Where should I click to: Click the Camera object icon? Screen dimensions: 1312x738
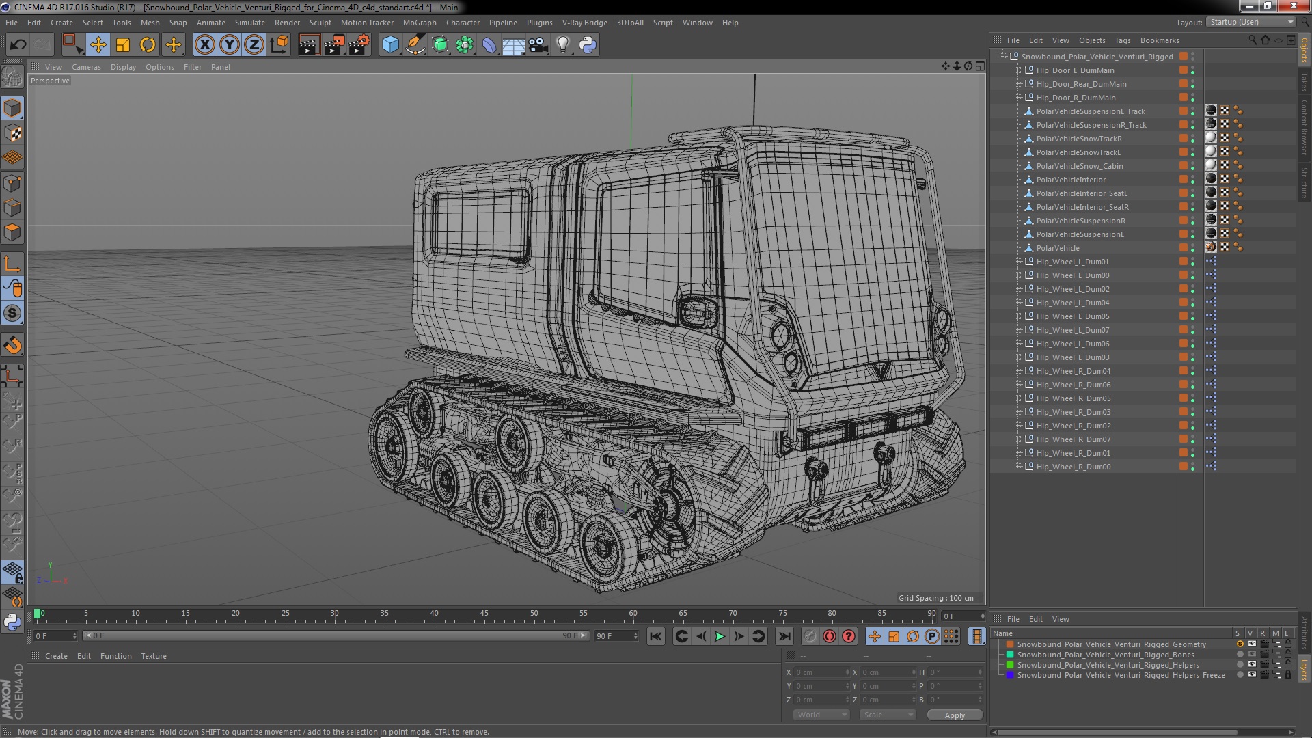(538, 45)
